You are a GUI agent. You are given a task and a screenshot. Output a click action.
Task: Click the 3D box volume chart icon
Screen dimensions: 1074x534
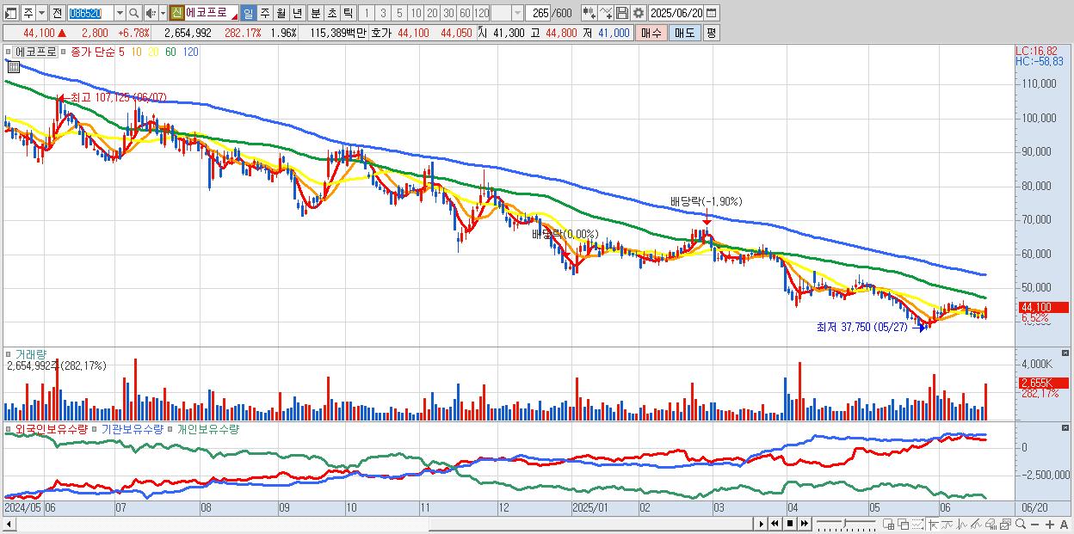(x=991, y=525)
